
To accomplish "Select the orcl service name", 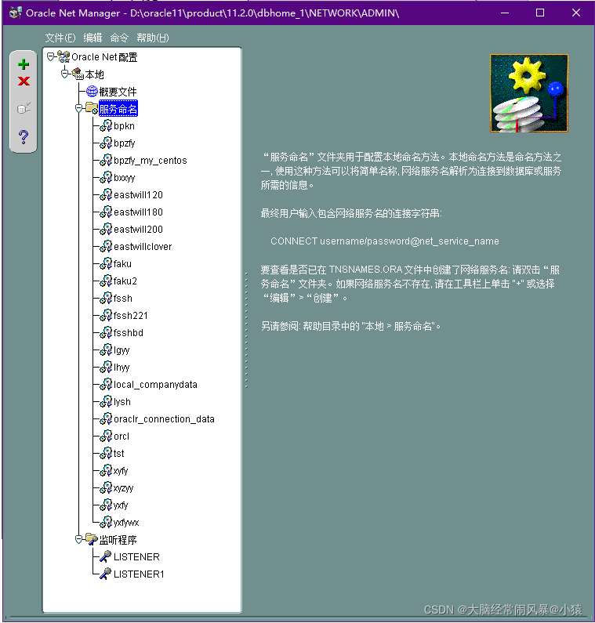I will (122, 436).
